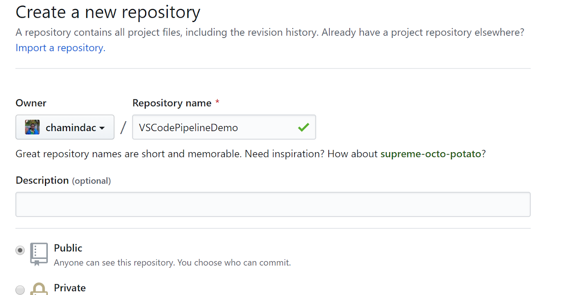Click the slash between owner and repository name
Screen dimensions: 562x295
click(123, 127)
